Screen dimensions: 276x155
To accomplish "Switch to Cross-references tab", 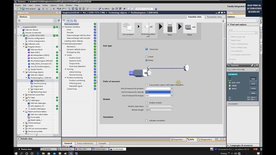I will (x=85, y=143).
